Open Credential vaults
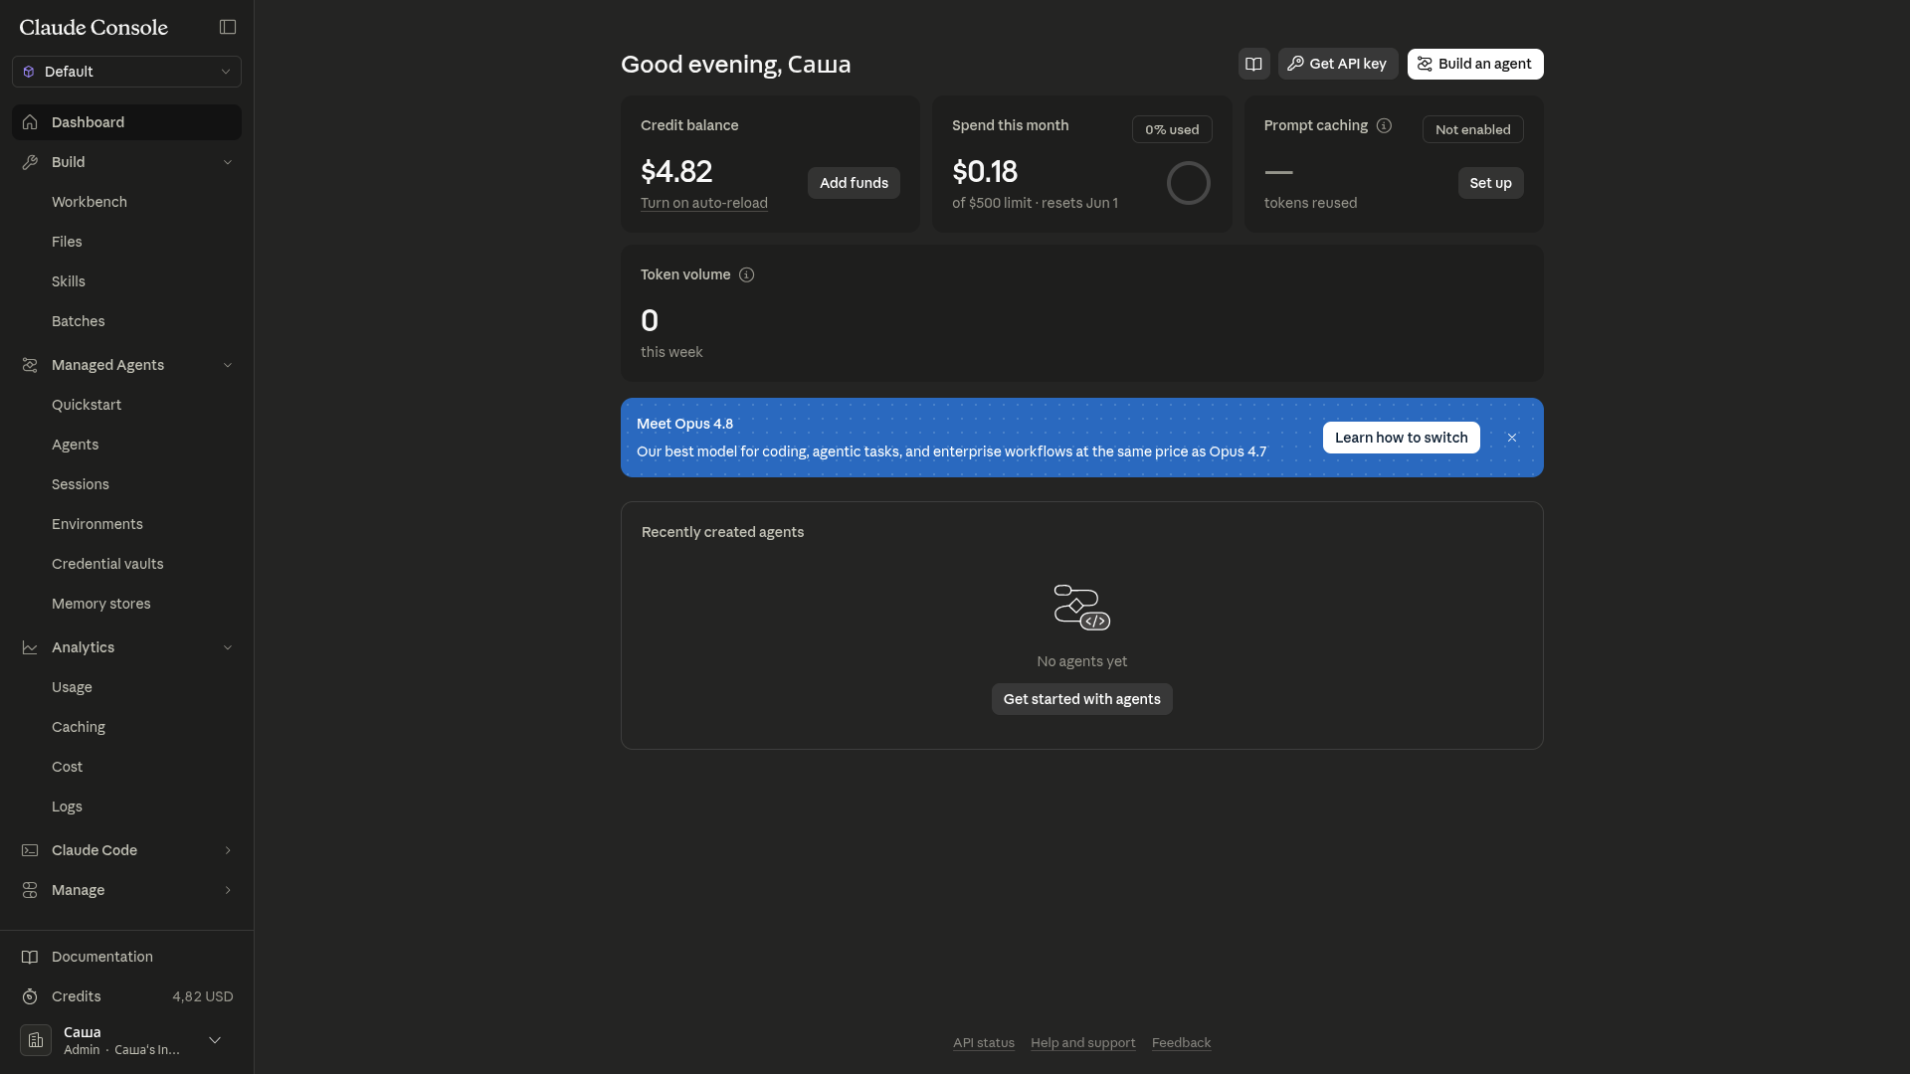This screenshot has height=1074, width=1910. [126, 564]
